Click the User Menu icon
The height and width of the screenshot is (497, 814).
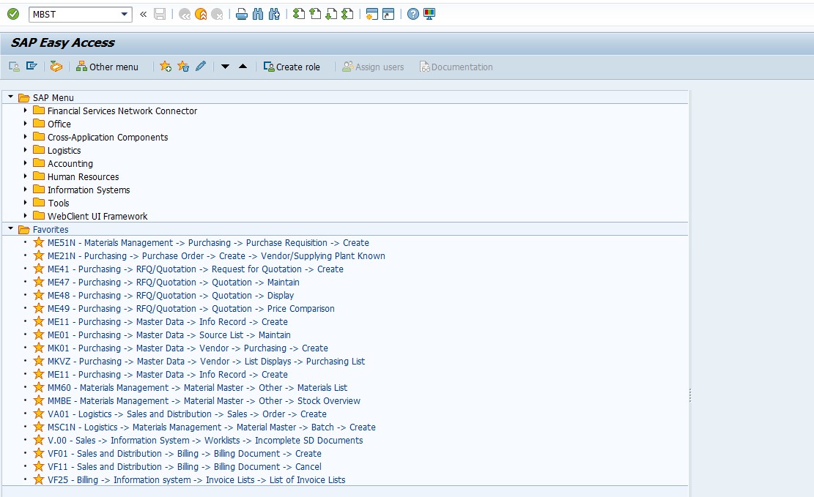14,67
